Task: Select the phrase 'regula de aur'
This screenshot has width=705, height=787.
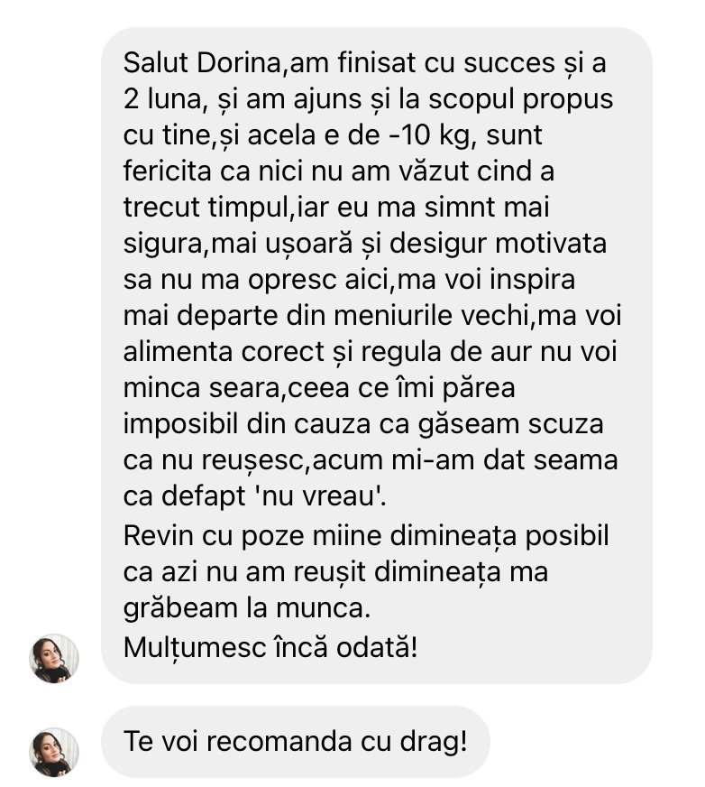Action: coord(447,351)
